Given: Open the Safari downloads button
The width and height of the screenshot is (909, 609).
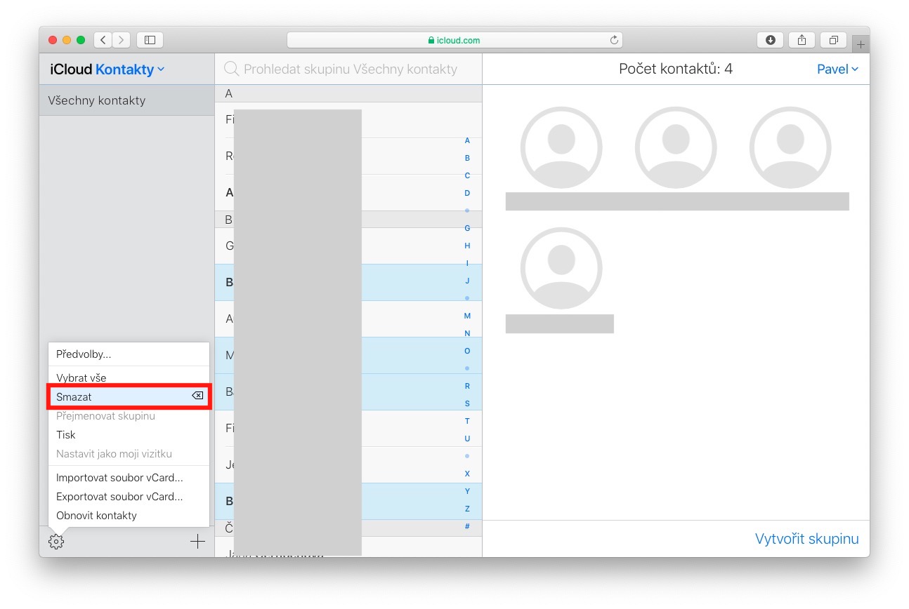Looking at the screenshot, I should pyautogui.click(x=770, y=40).
